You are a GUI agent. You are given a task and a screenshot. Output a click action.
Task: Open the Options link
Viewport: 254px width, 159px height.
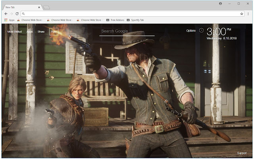[191, 31]
